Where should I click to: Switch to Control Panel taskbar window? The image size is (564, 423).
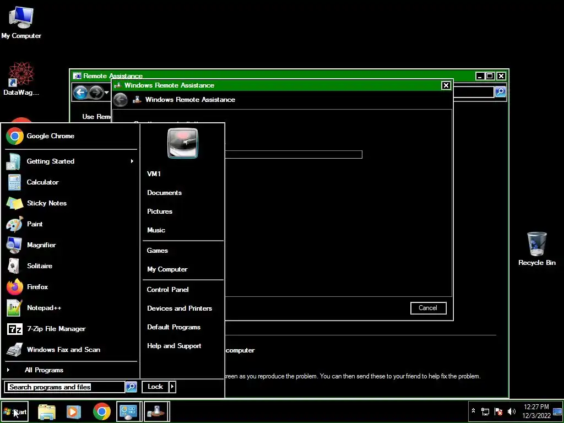click(129, 411)
